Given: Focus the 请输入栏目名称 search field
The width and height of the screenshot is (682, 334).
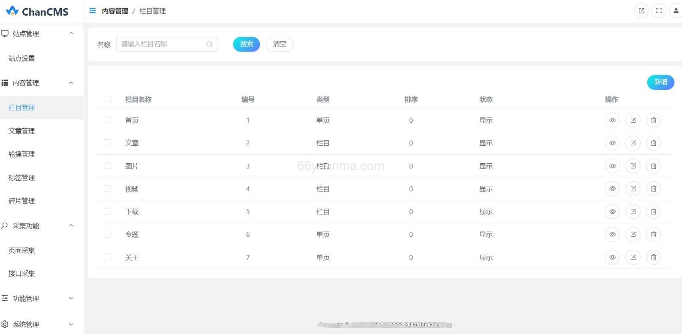Looking at the screenshot, I should click(x=162, y=44).
